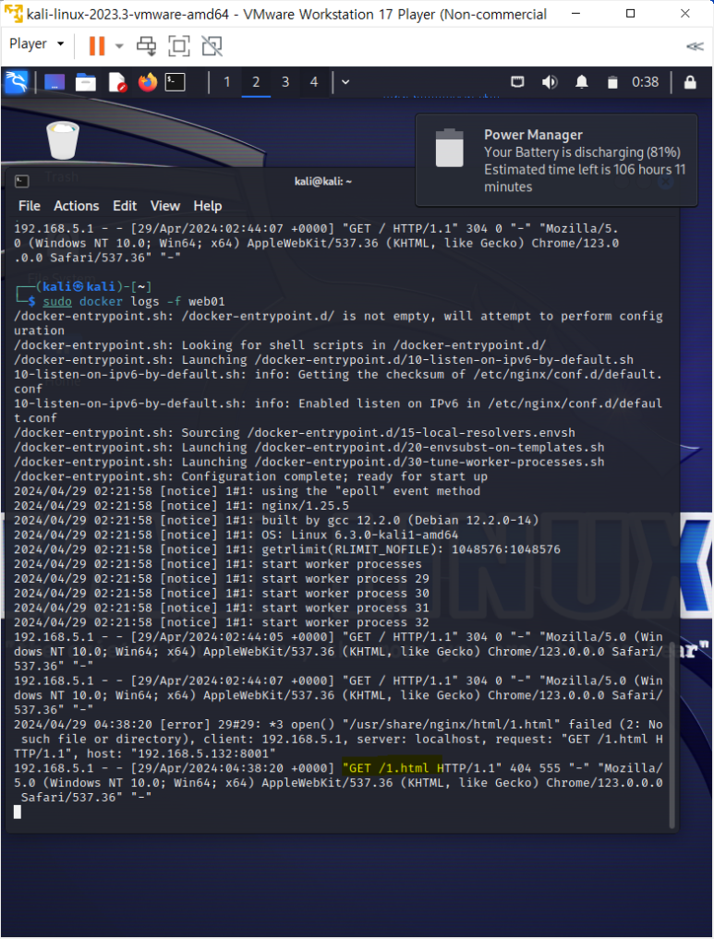Switch to workspace 3

(x=285, y=82)
